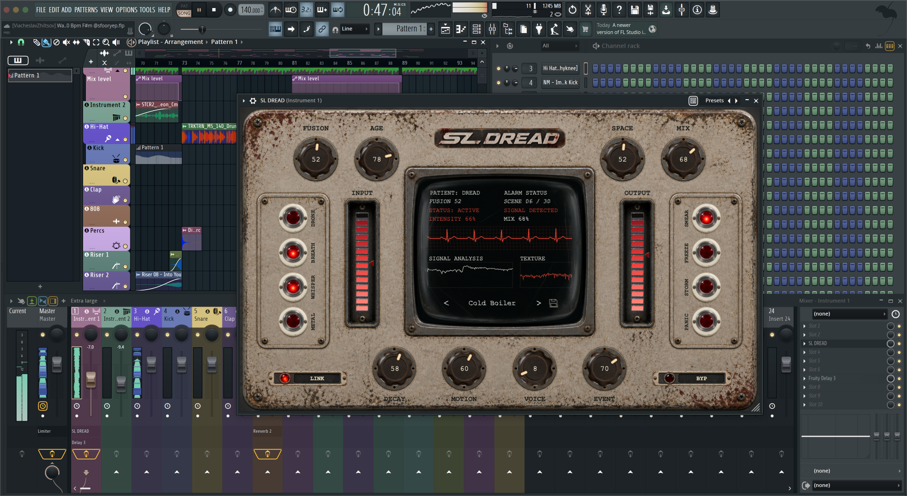Open the EDIT menu

click(x=54, y=9)
